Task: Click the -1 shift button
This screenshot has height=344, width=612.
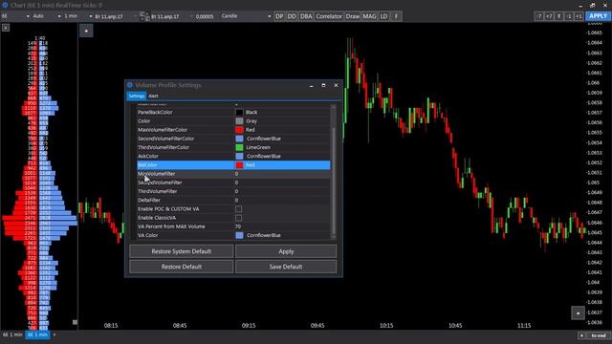Action: (569, 16)
